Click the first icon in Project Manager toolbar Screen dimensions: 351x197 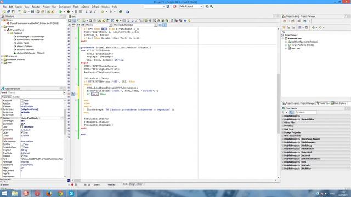pyautogui.click(x=285, y=21)
